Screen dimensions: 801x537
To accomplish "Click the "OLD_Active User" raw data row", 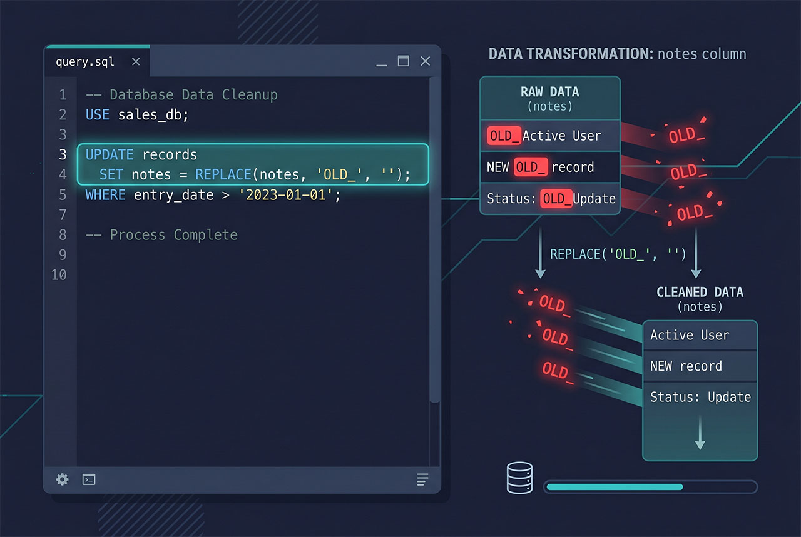I will point(550,136).
